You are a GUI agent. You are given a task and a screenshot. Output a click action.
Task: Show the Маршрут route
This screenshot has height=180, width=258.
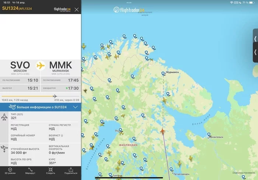pyautogui.click(x=30, y=171)
